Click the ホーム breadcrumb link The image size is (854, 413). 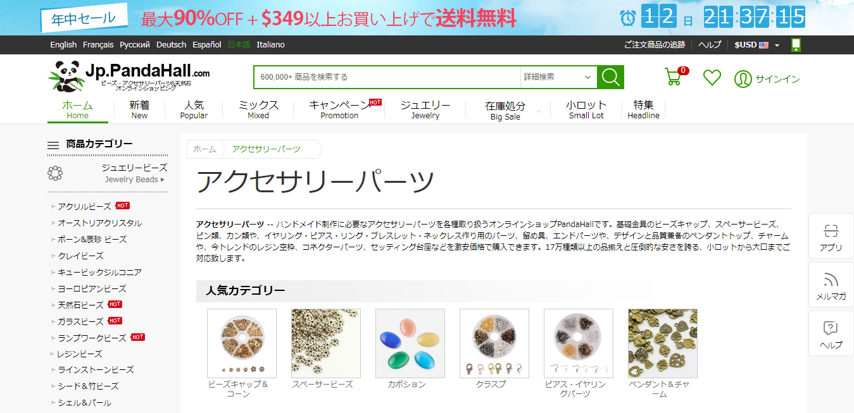pos(204,149)
